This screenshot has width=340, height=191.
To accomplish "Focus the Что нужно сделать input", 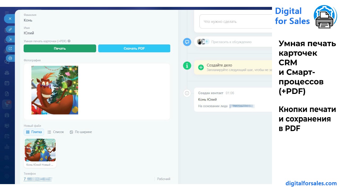I will (236, 21).
